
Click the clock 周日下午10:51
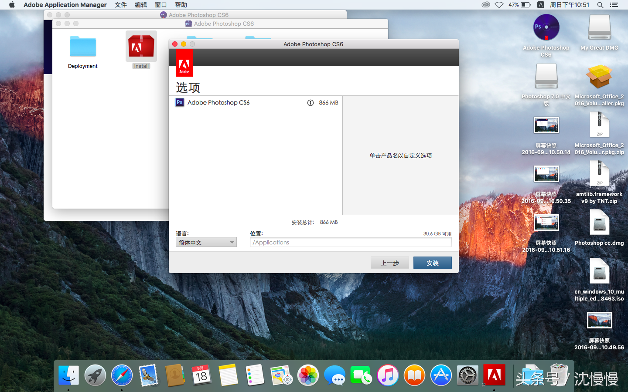click(x=570, y=5)
